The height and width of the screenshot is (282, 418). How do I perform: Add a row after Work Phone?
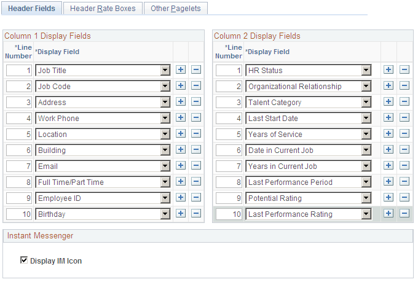181,118
